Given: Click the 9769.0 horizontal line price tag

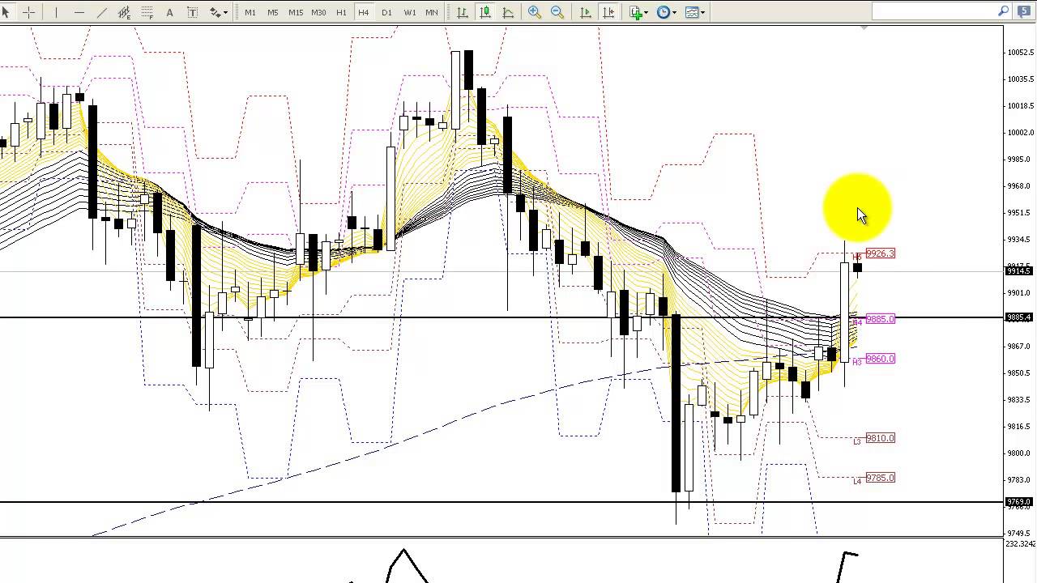Looking at the screenshot, I should (1019, 502).
